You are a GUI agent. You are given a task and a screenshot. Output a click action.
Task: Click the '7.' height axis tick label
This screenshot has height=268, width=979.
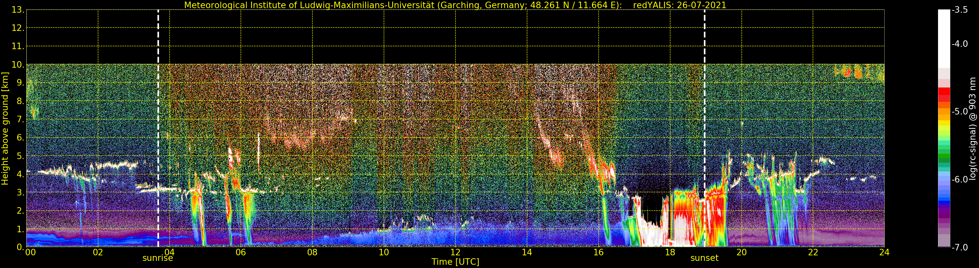coord(20,119)
